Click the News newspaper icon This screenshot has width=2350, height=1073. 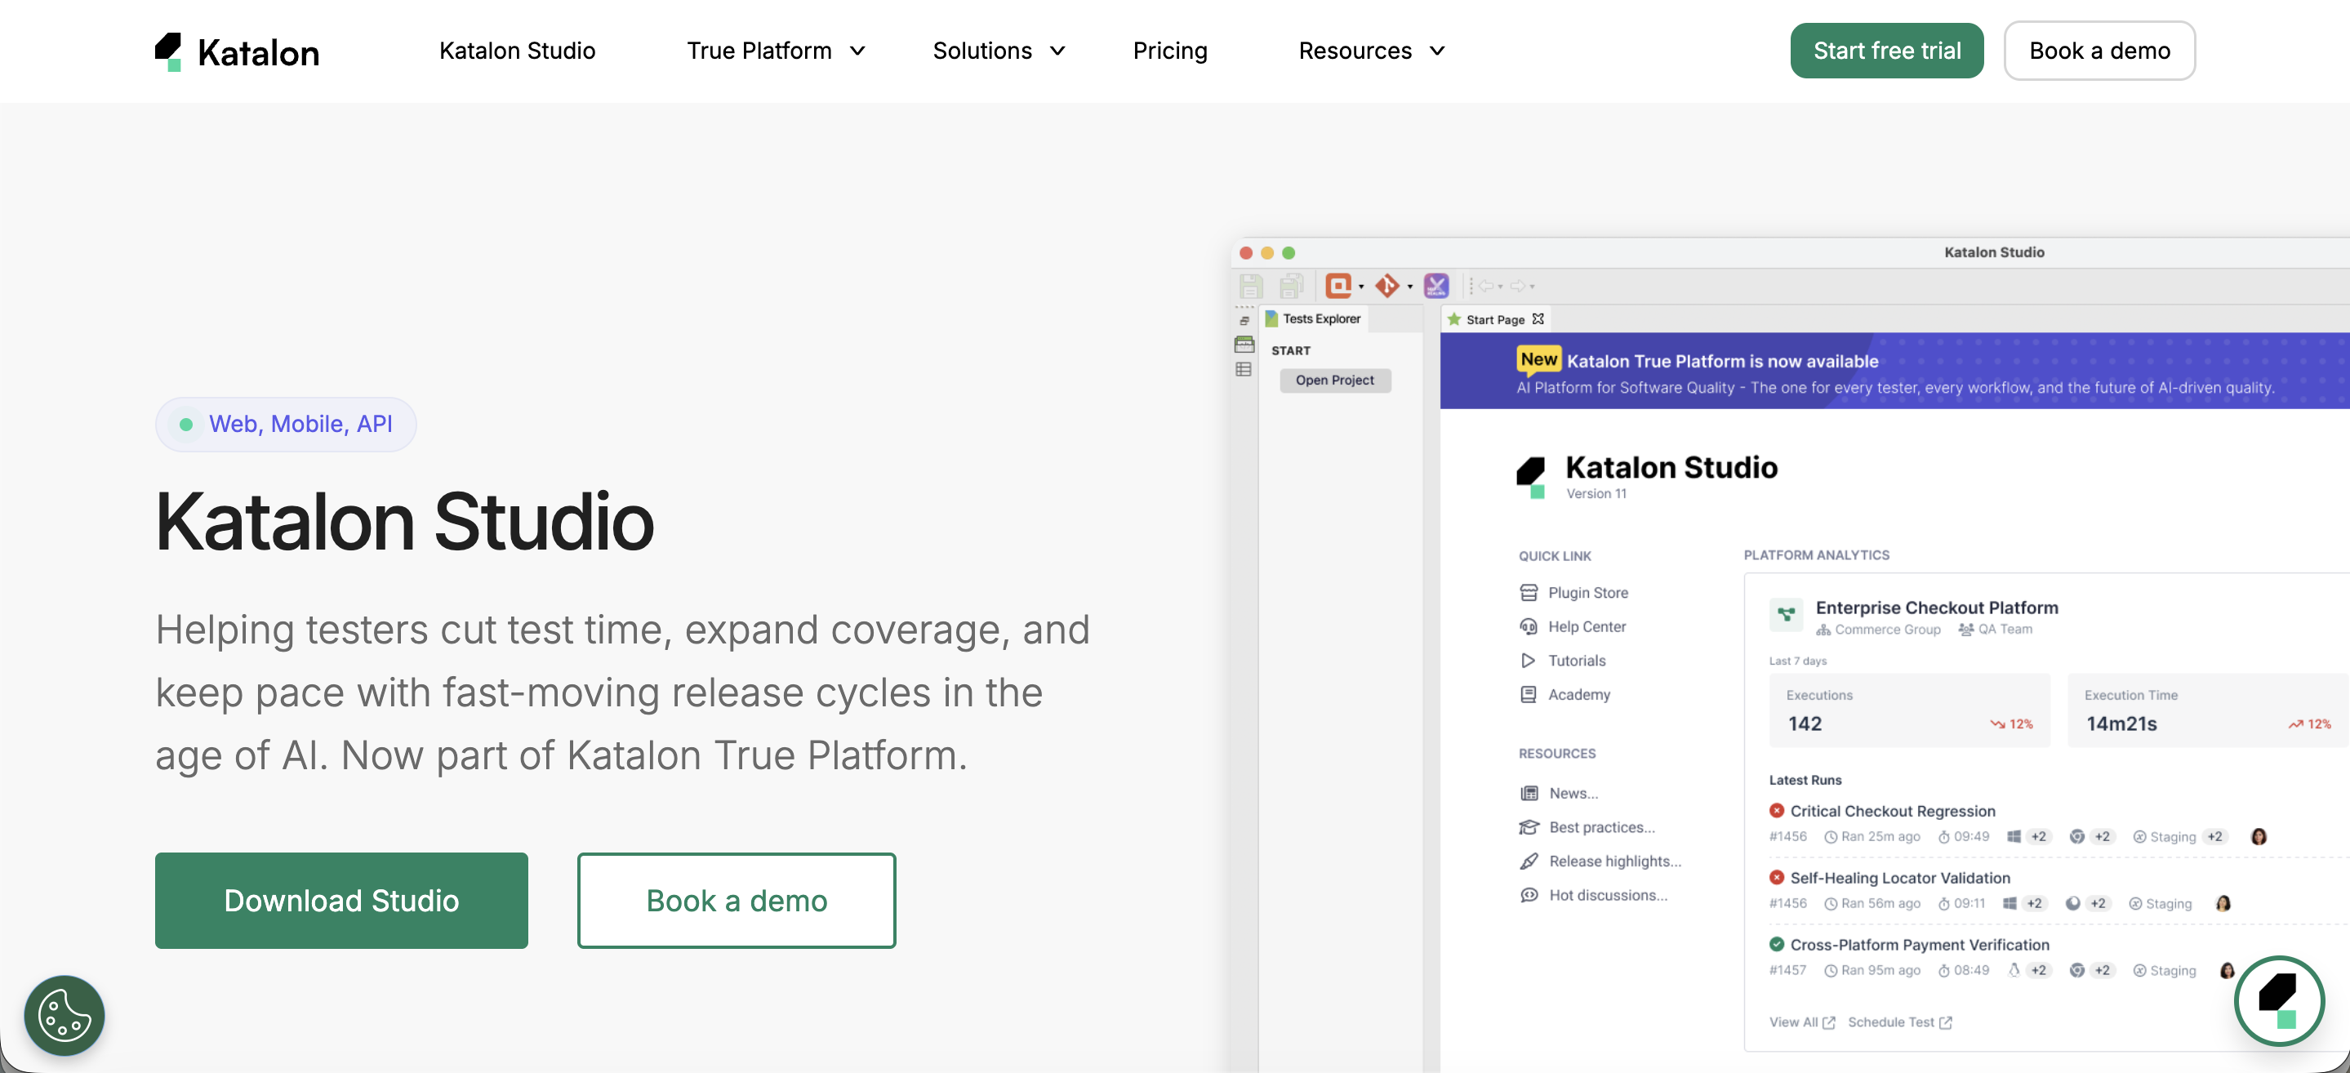pos(1529,793)
